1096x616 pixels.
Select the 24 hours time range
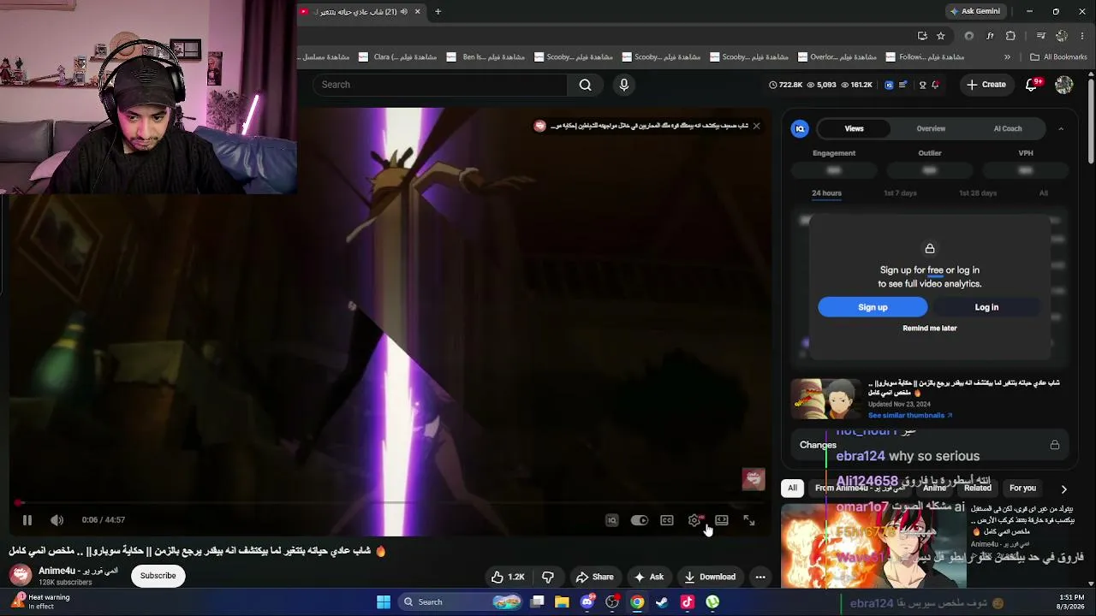(x=826, y=193)
